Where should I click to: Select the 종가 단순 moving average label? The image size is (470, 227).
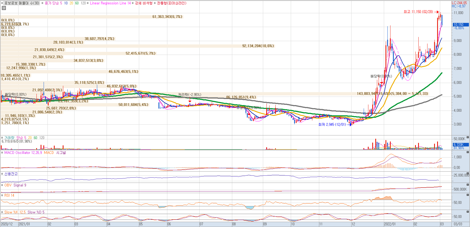52,3
